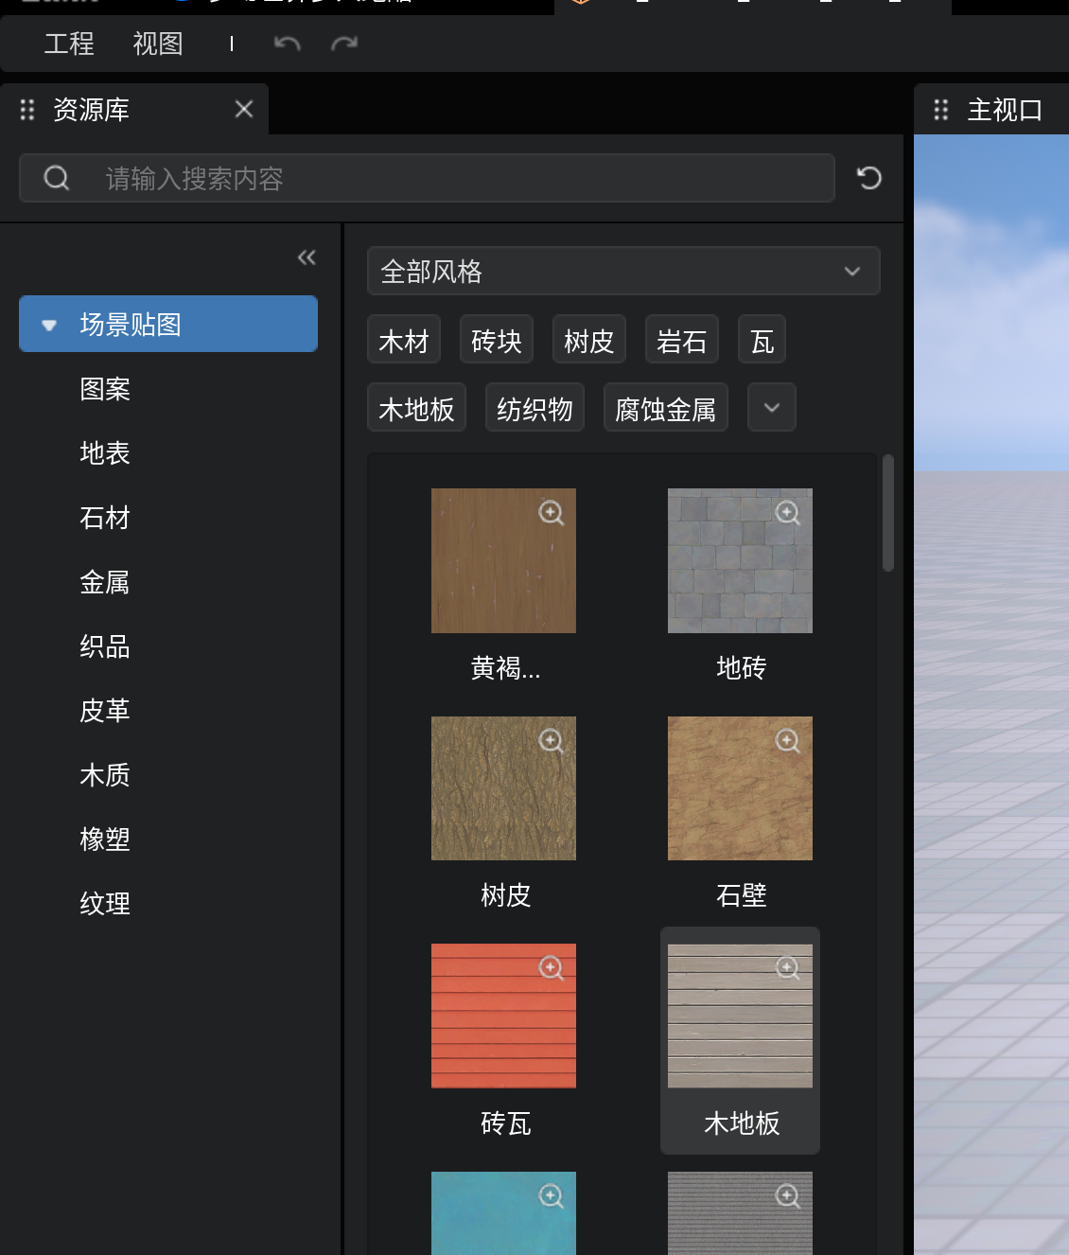Collapse the 场景贴图 tree node
This screenshot has width=1069, height=1255.
(49, 325)
